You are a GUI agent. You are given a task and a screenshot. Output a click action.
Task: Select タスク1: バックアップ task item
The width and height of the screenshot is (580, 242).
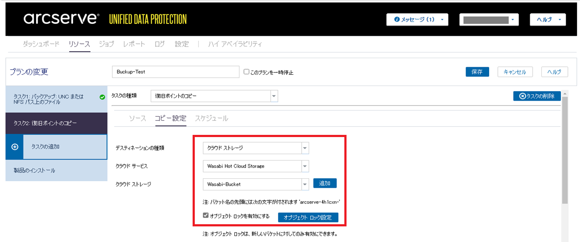click(57, 99)
